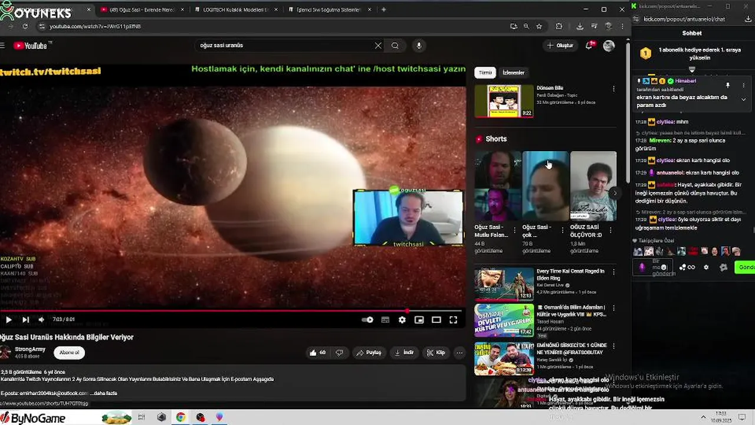755x425 pixels.
Task: Mute the video volume
Action: (41, 319)
